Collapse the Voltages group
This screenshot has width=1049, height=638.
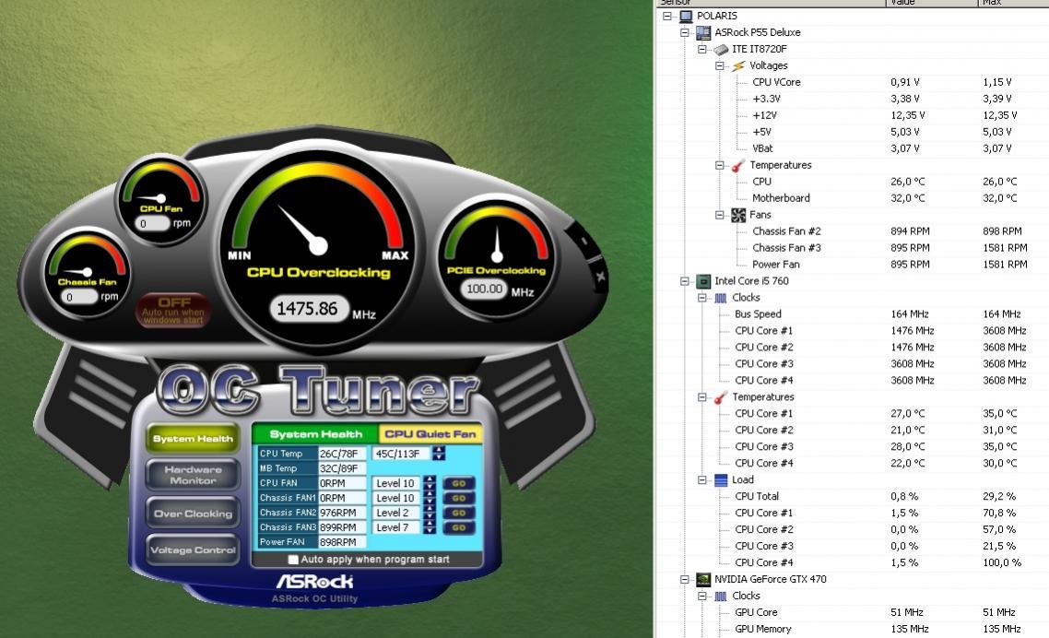(x=719, y=65)
